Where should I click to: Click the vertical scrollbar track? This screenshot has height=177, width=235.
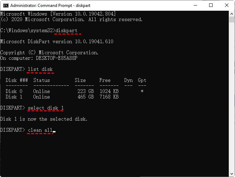coord(232,104)
